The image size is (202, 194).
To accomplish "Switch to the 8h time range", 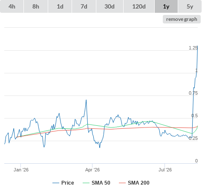I will tap(36, 6).
